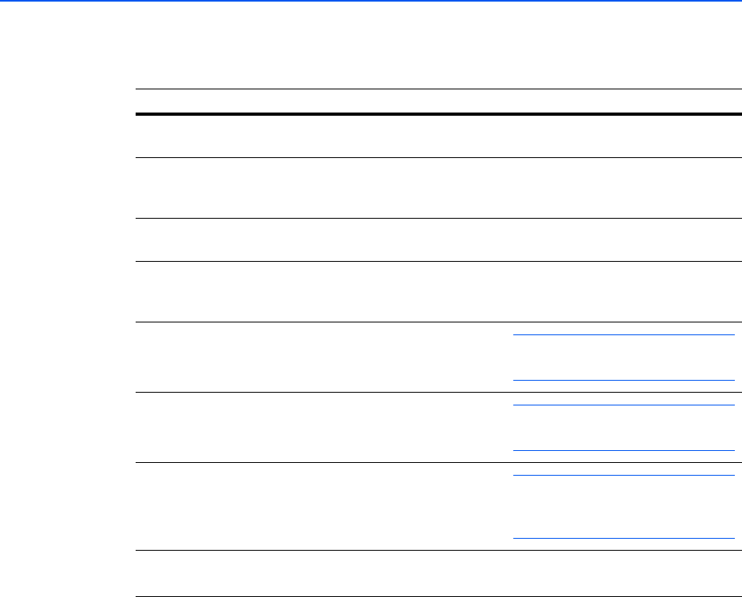Image resolution: width=742 pixels, height=597 pixels.
Task: Click the top blue line of the first blue box
Action: (x=622, y=335)
